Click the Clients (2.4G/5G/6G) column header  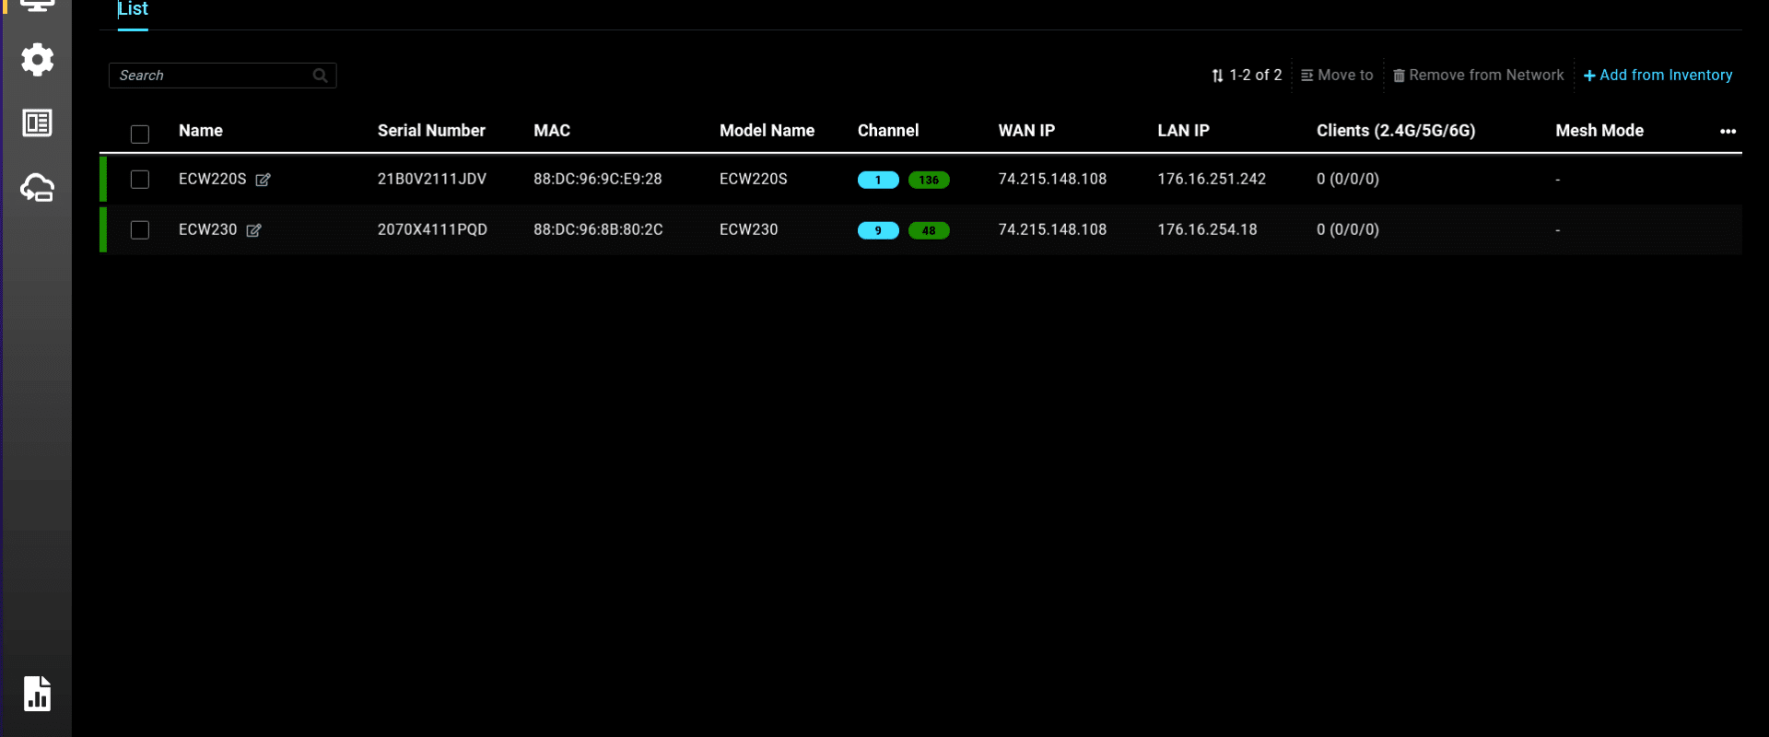[x=1396, y=131]
